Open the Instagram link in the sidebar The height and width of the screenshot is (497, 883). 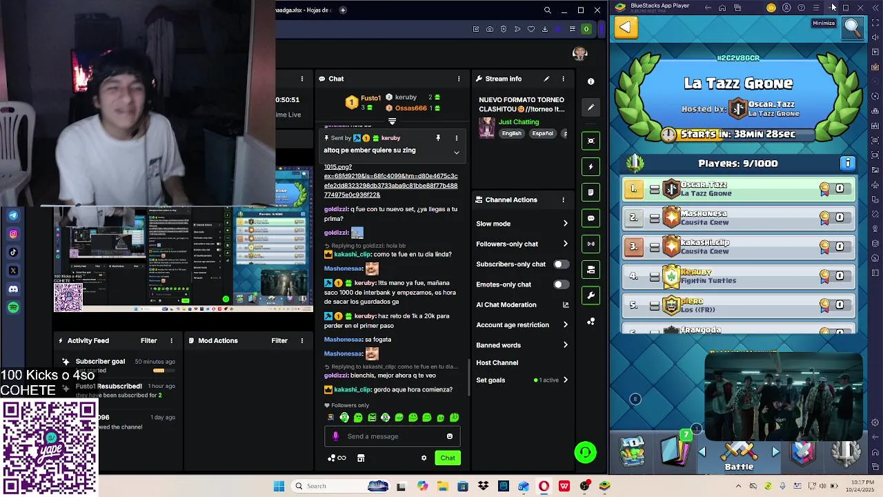(x=13, y=234)
